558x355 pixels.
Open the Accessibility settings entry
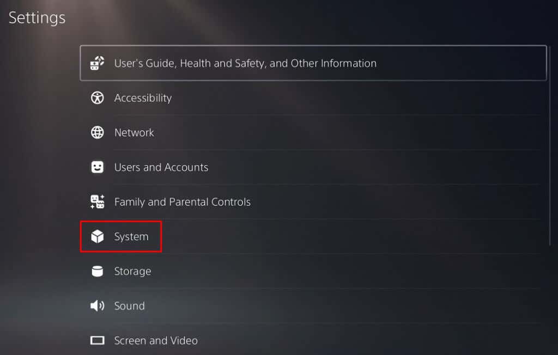[143, 98]
